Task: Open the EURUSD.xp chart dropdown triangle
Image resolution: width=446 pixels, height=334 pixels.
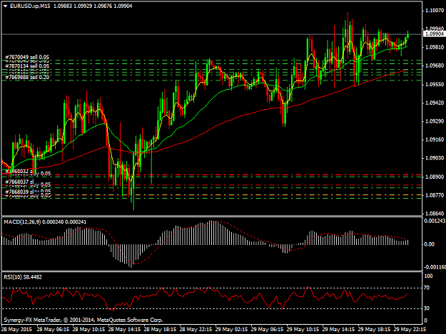Action: click(x=5, y=6)
